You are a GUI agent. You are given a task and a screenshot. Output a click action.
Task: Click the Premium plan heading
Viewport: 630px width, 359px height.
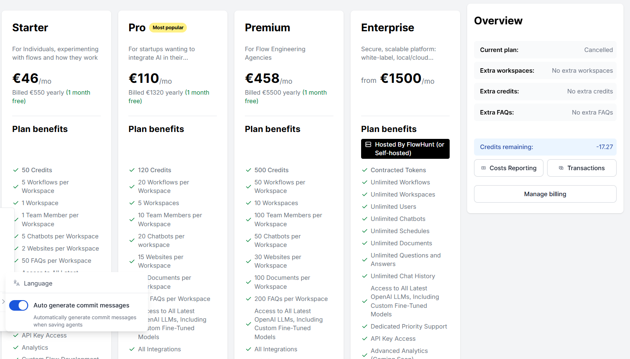[268, 28]
